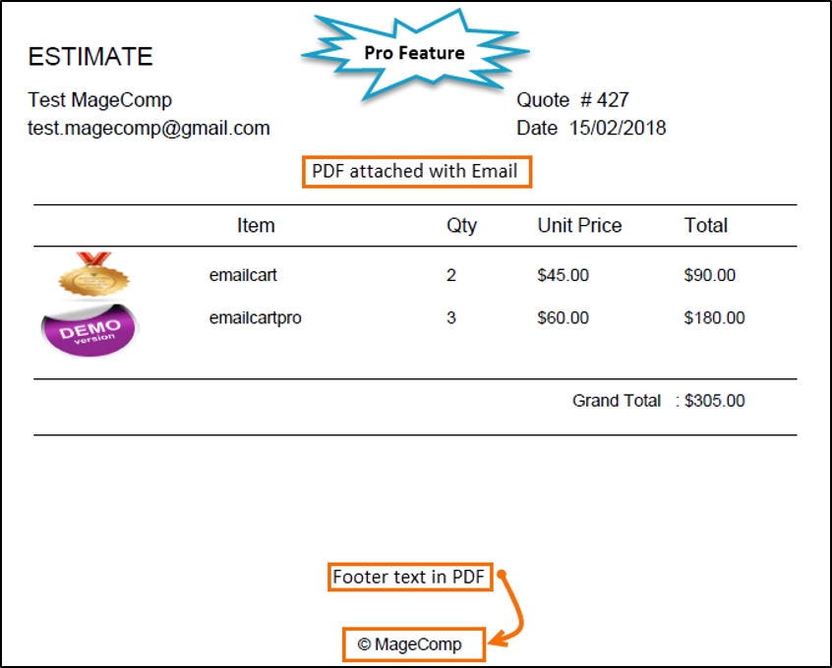Viewport: 832px width, 668px height.
Task: Click the orange curved arrow
Action: [512, 609]
